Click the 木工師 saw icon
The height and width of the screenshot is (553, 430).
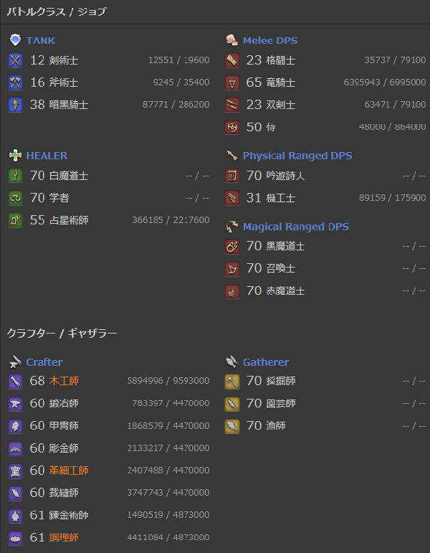pos(15,381)
